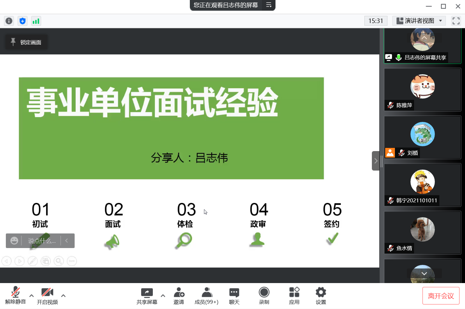This screenshot has height=309, width=465.
Task: Invite participants via 邀请
Action: 179,295
